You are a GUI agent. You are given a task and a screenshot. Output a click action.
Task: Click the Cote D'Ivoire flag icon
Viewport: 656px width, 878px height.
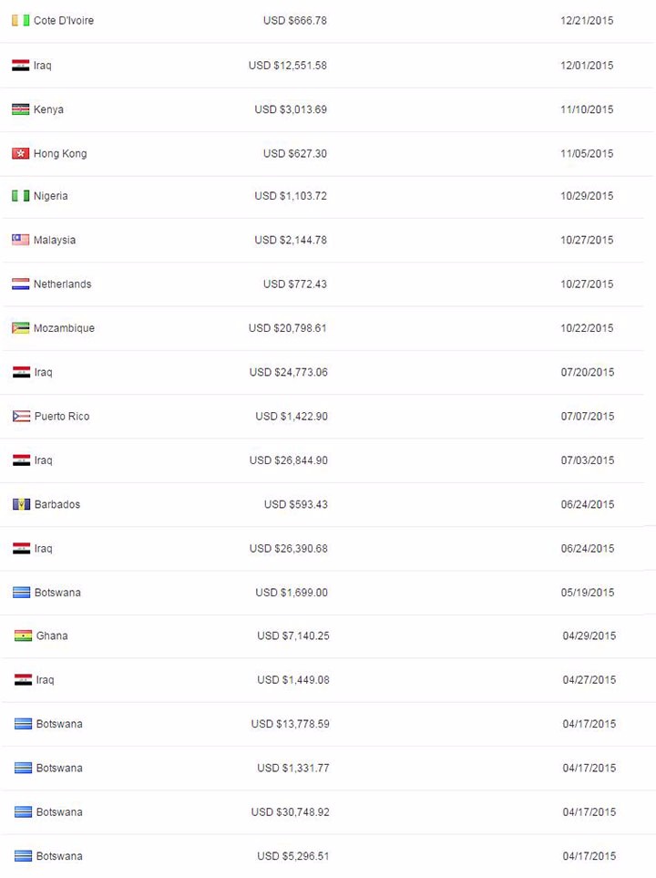[21, 21]
